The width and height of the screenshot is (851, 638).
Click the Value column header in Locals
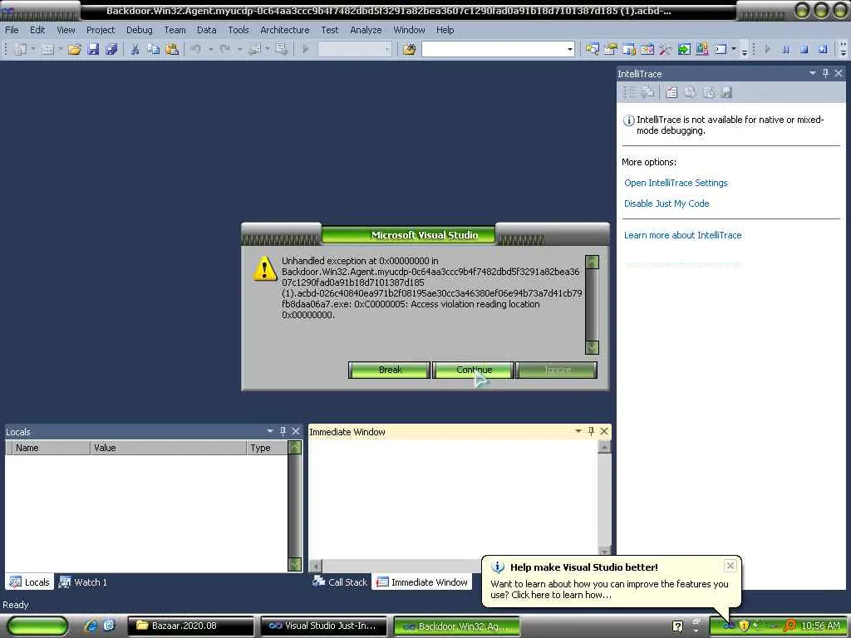point(168,448)
